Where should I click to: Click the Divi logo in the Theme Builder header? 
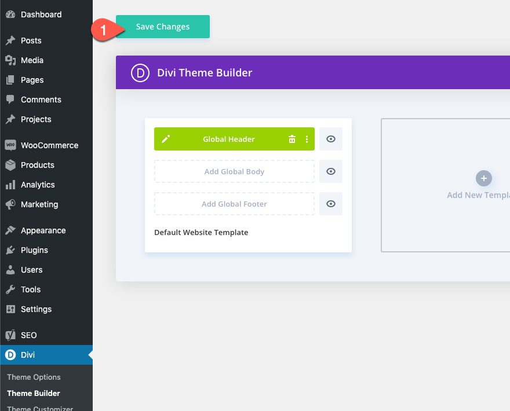139,72
